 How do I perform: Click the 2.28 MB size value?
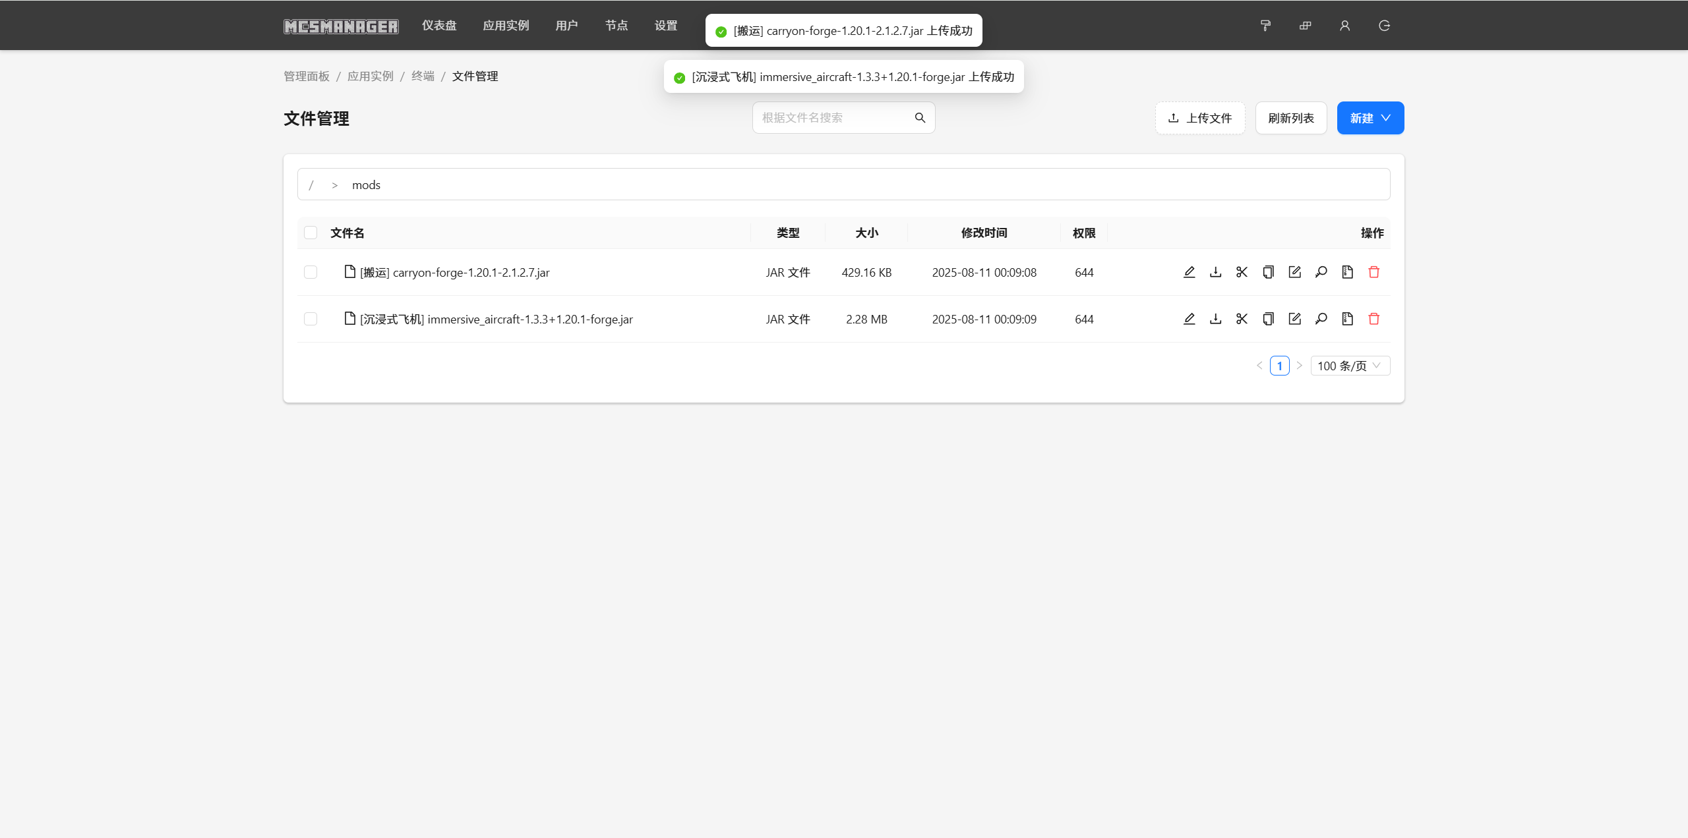(x=866, y=320)
